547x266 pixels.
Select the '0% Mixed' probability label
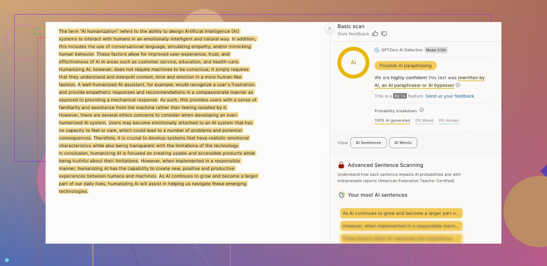pyautogui.click(x=424, y=120)
